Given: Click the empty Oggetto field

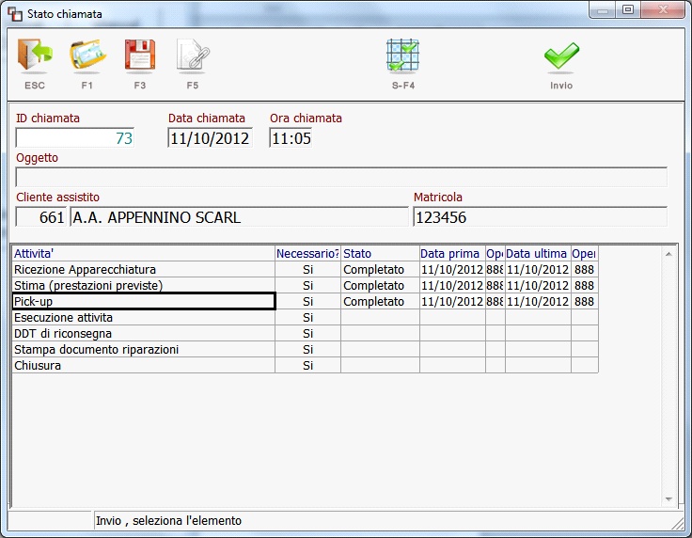Looking at the screenshot, I should [341, 177].
